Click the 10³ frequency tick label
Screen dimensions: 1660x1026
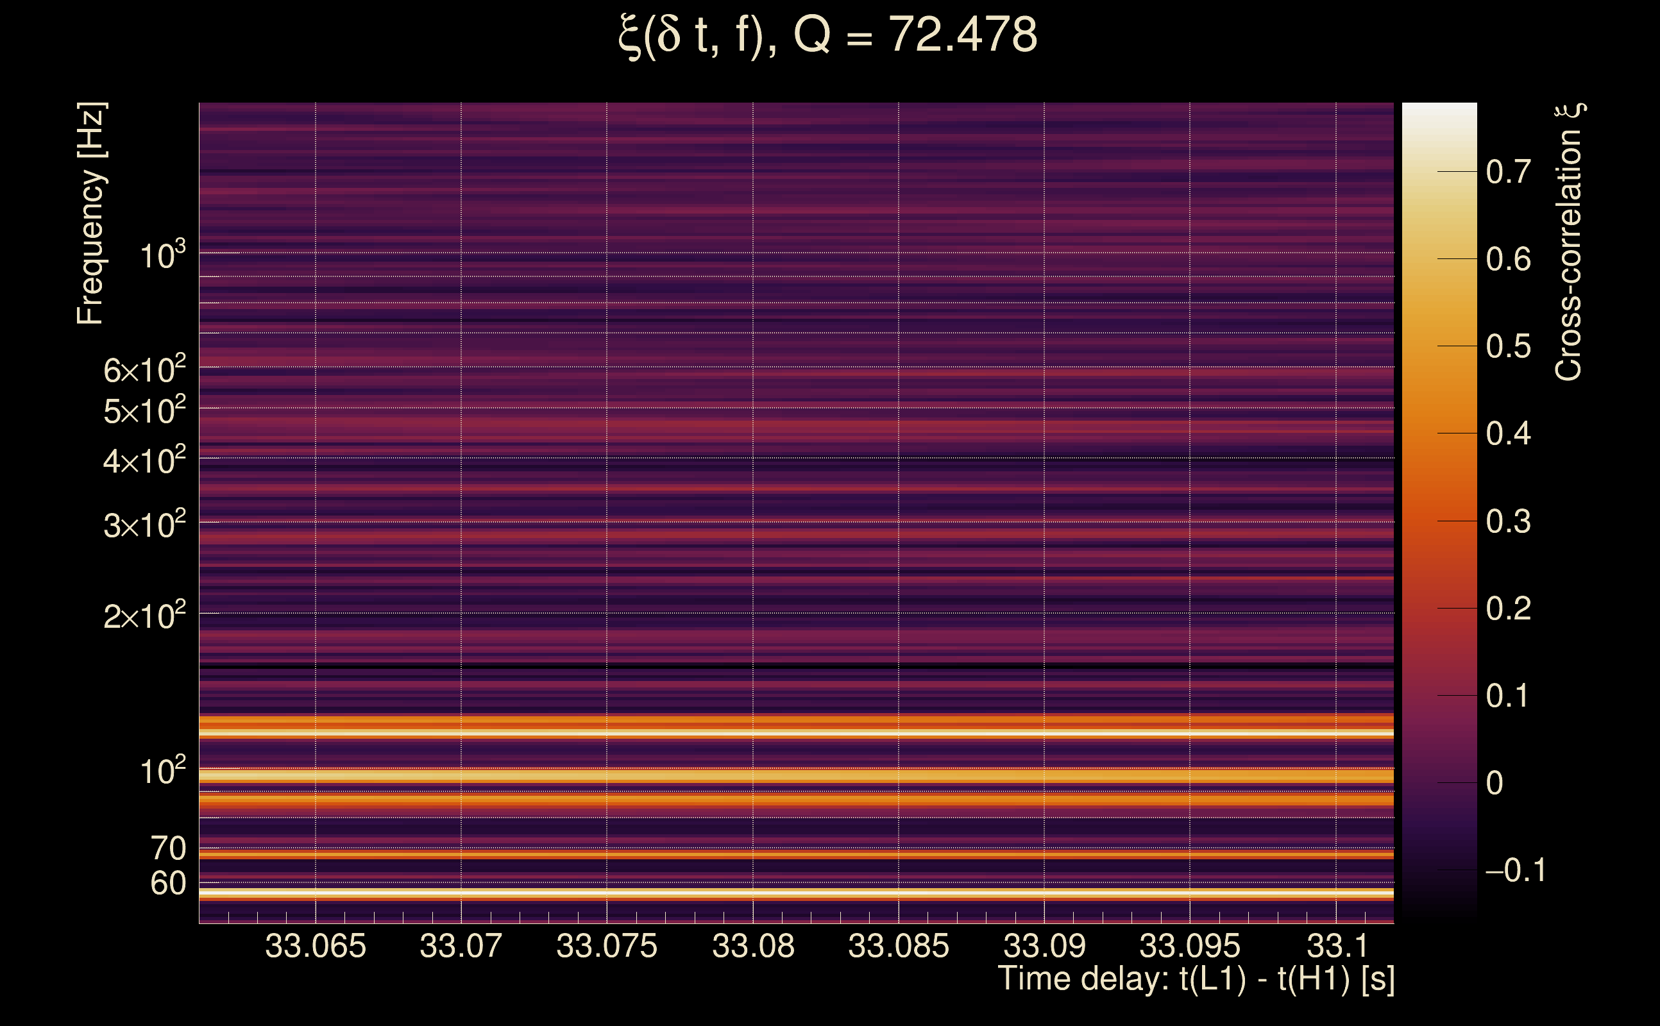click(x=162, y=256)
